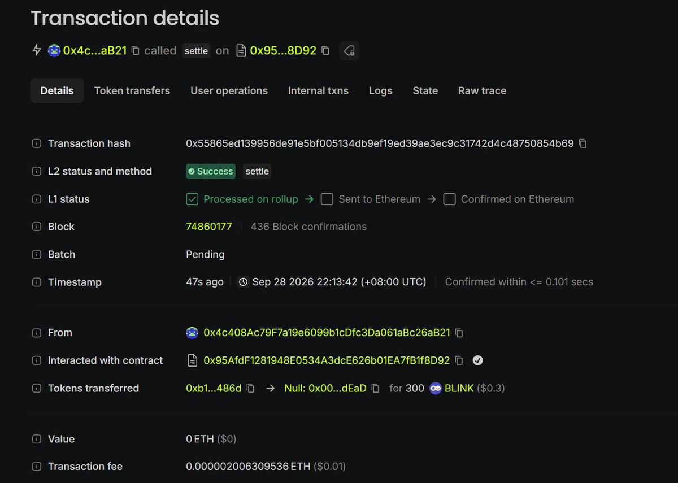Click the settle method badge in L2 status row
The image size is (678, 483).
(x=257, y=171)
